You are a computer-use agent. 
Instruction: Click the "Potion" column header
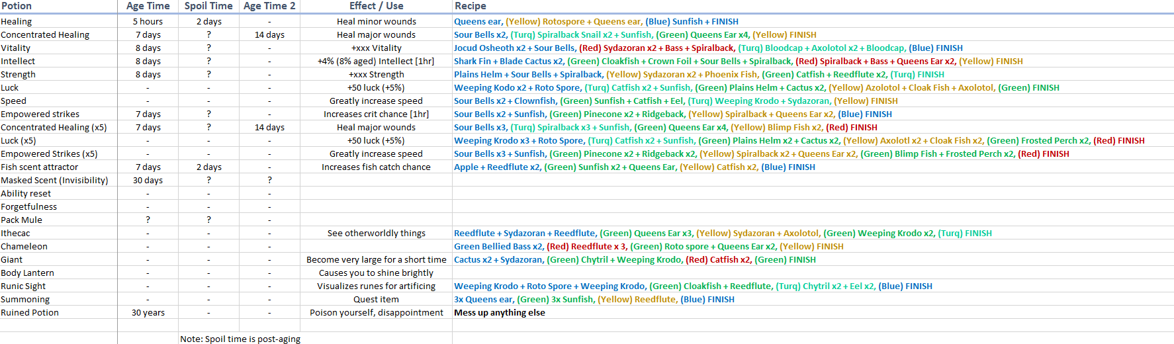[17, 6]
